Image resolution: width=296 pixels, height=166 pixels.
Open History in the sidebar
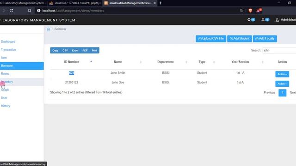6,106
